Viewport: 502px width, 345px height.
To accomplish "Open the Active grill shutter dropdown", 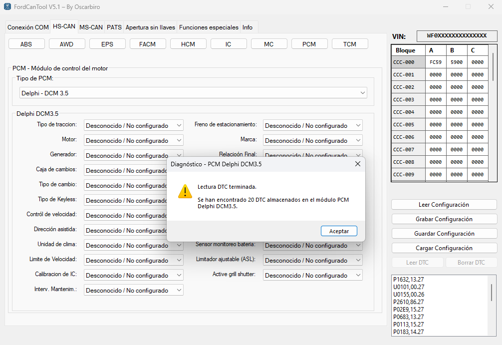I will point(312,276).
